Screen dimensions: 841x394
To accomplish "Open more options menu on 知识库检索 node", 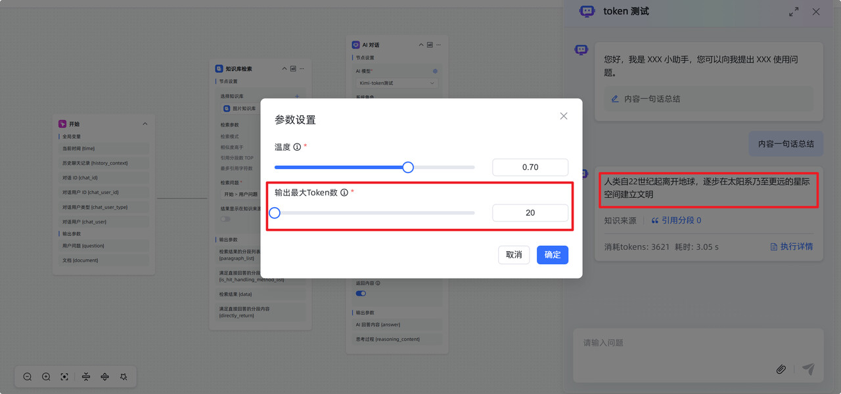I will (302, 68).
